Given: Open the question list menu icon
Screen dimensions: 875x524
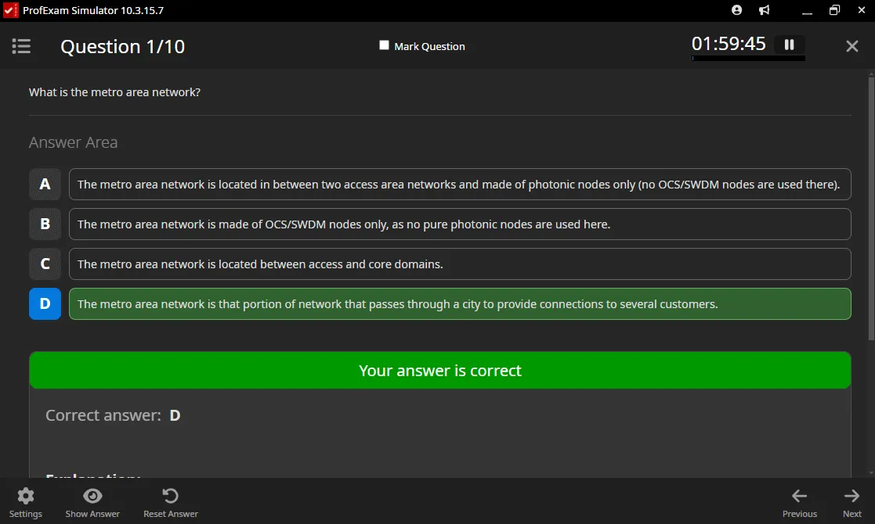Looking at the screenshot, I should click(x=21, y=46).
